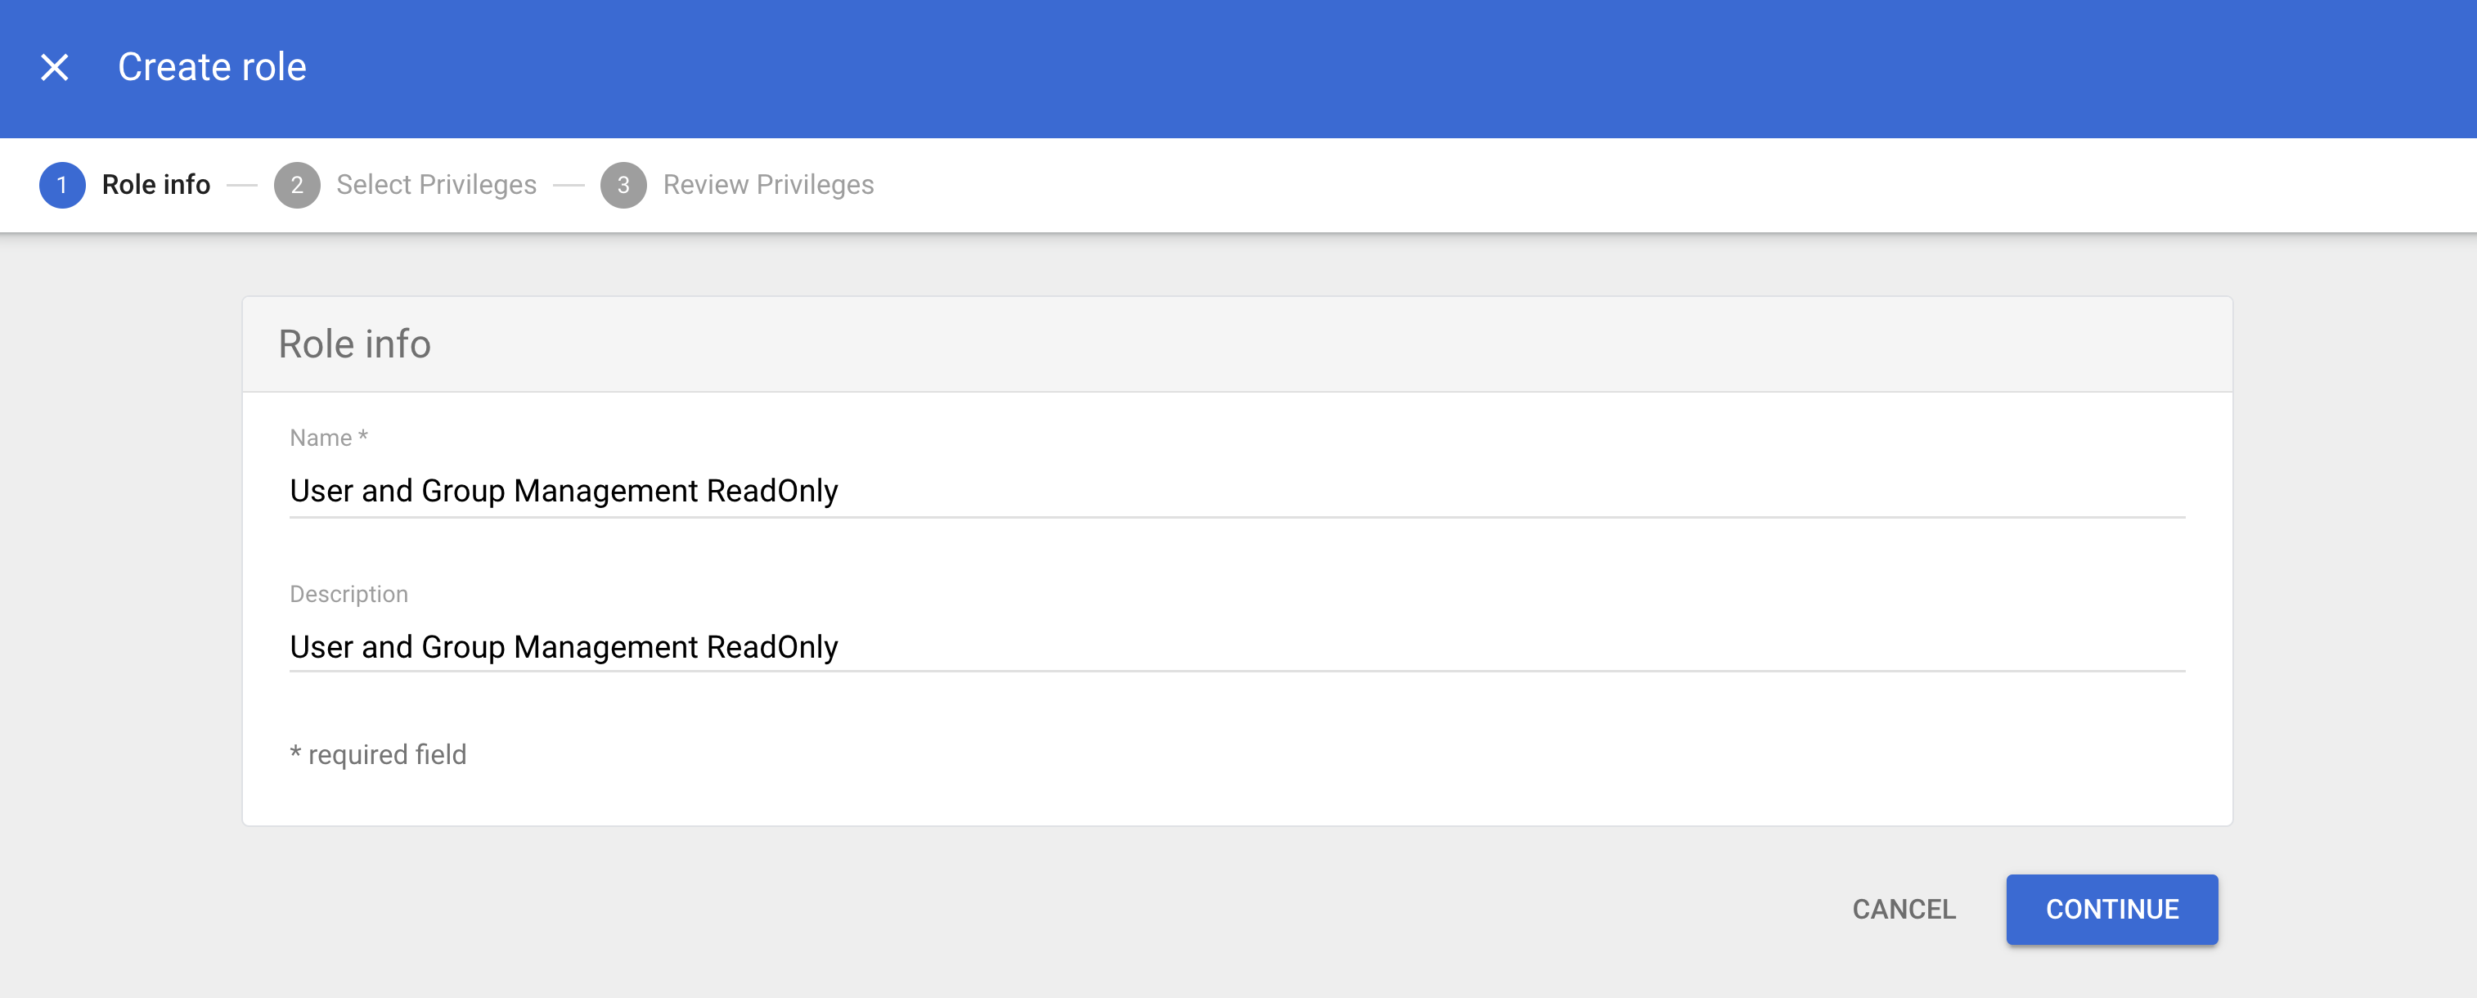Click the Role info card heading

(x=354, y=344)
